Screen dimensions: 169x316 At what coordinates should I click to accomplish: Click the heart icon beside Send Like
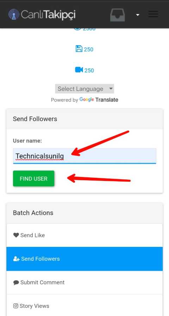(x=16, y=235)
